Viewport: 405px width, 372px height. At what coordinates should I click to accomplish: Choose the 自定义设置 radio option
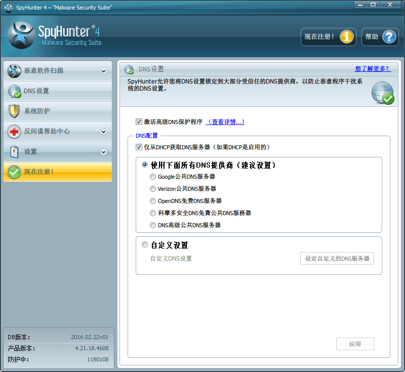[145, 245]
